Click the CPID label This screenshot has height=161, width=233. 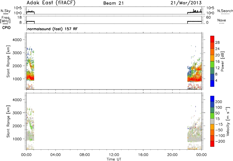[6, 28]
